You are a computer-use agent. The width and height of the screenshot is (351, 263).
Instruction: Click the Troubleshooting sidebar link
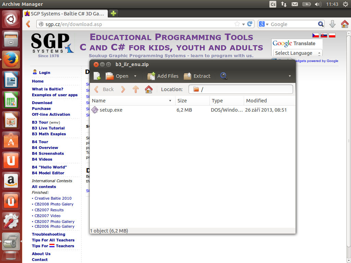(48, 234)
